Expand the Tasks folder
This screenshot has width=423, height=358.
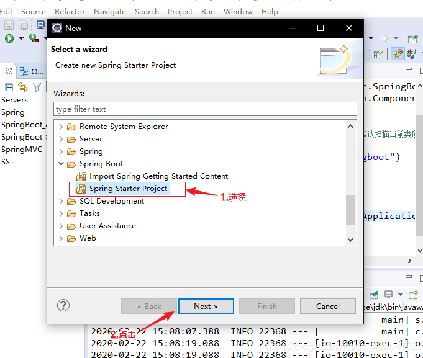pyautogui.click(x=61, y=213)
